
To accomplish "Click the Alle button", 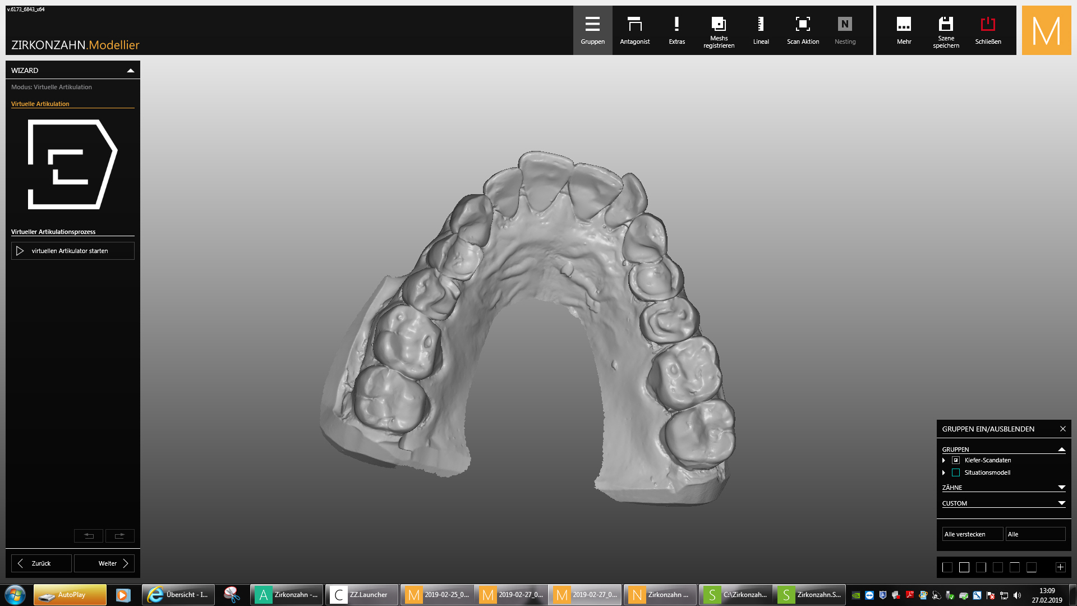I will click(1035, 534).
